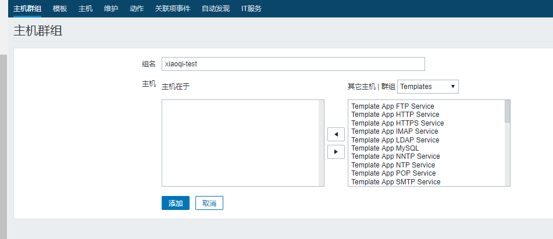
Task: Click the 取消 button
Action: pos(209,203)
